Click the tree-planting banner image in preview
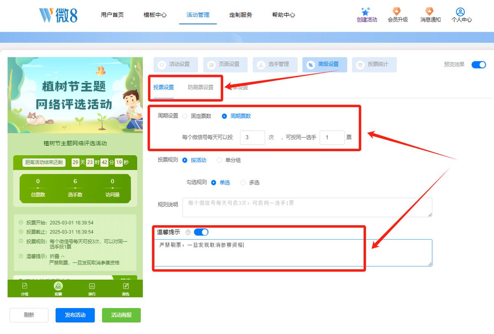Screen dimensions: 494x334 (x=75, y=95)
